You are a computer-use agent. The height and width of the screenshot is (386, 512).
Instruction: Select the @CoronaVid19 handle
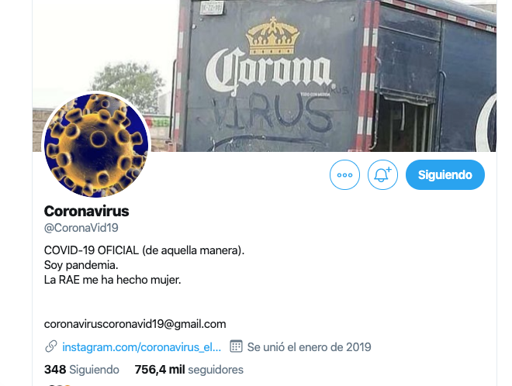pos(81,228)
